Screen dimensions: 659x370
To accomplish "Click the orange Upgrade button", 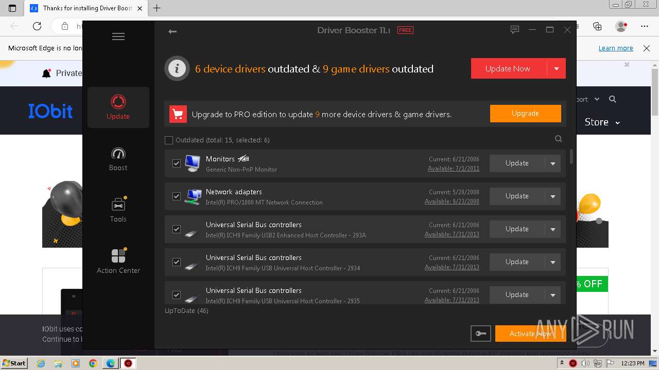I will click(525, 114).
